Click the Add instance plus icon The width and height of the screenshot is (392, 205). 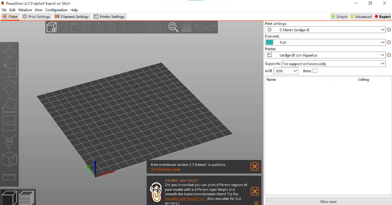(x=124, y=27)
